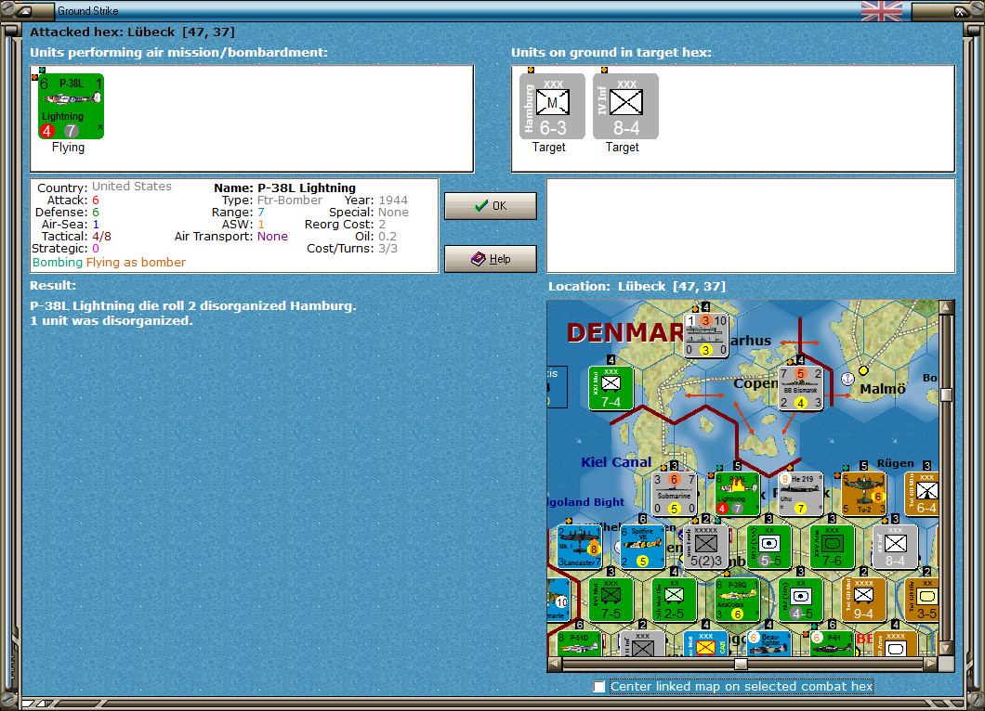Screen dimensions: 985x711
Task: Select the XXI Mot 7-4 counter in Denmark
Action: click(611, 388)
